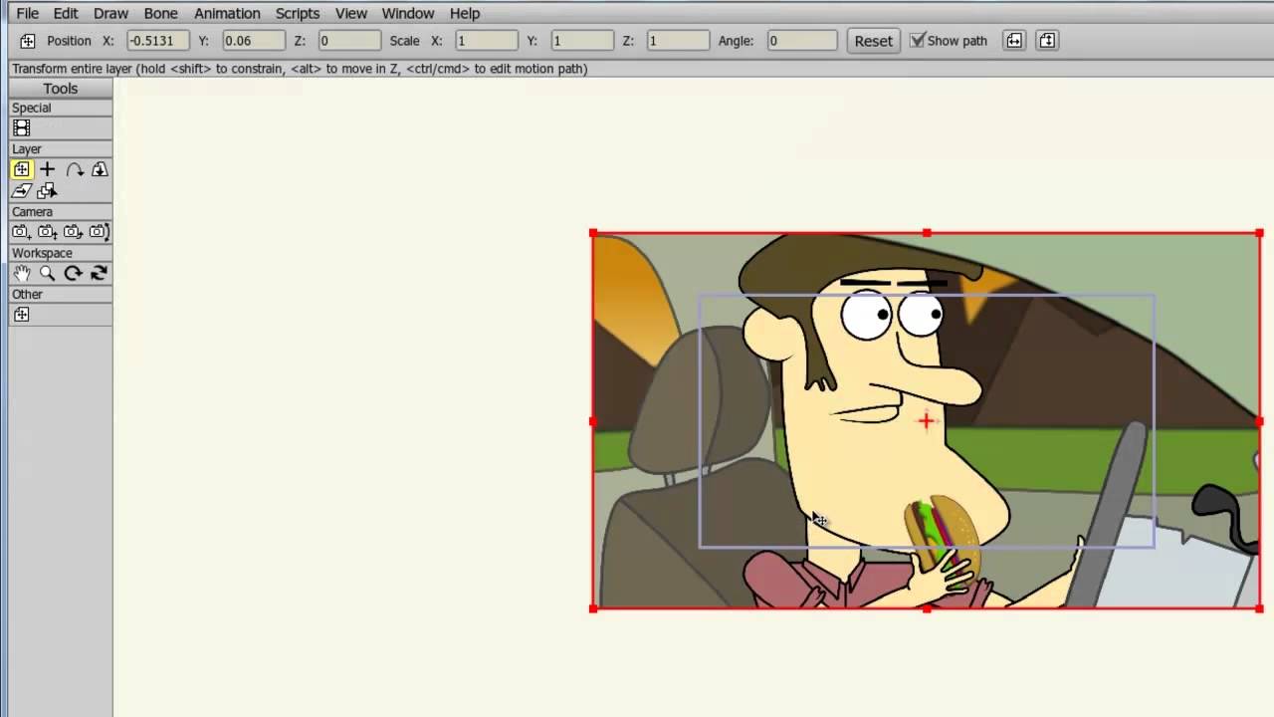Pick the Rotate Layer XY tool
The image size is (1274, 717).
pos(100,169)
